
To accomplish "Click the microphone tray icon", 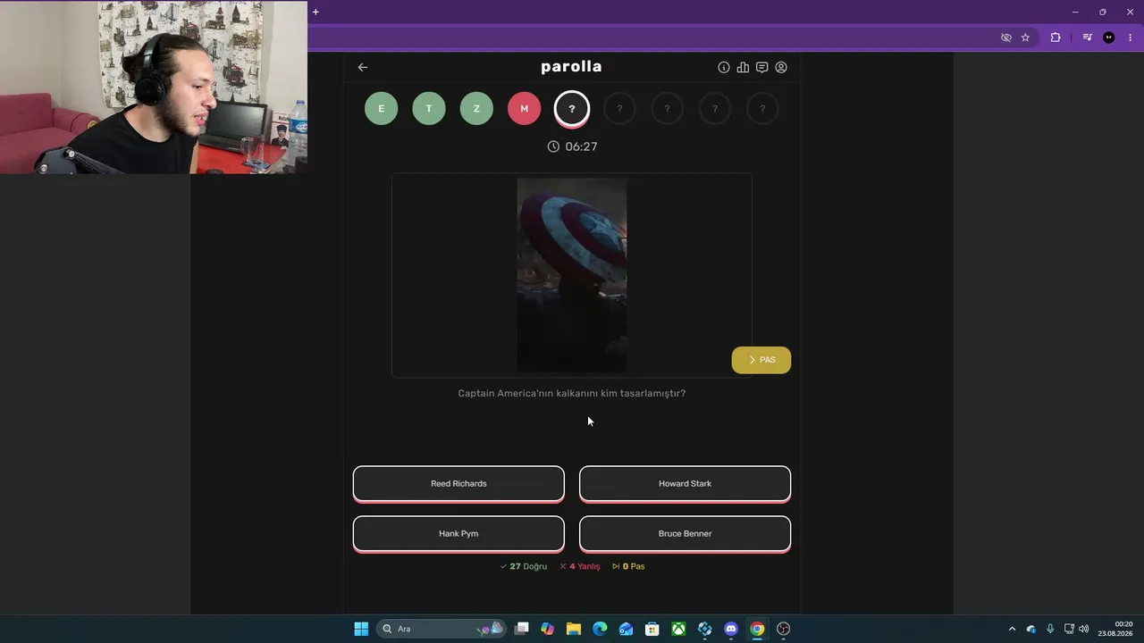I will pos(1050,629).
